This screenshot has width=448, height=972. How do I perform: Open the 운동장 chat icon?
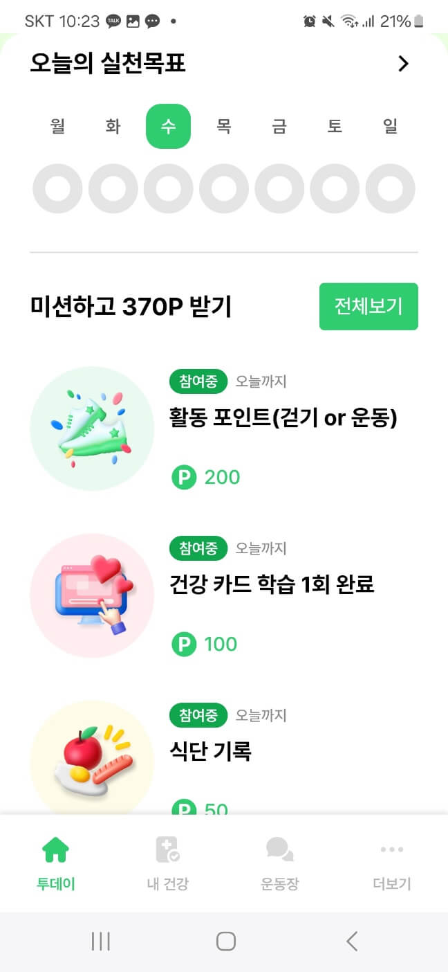pos(279,849)
